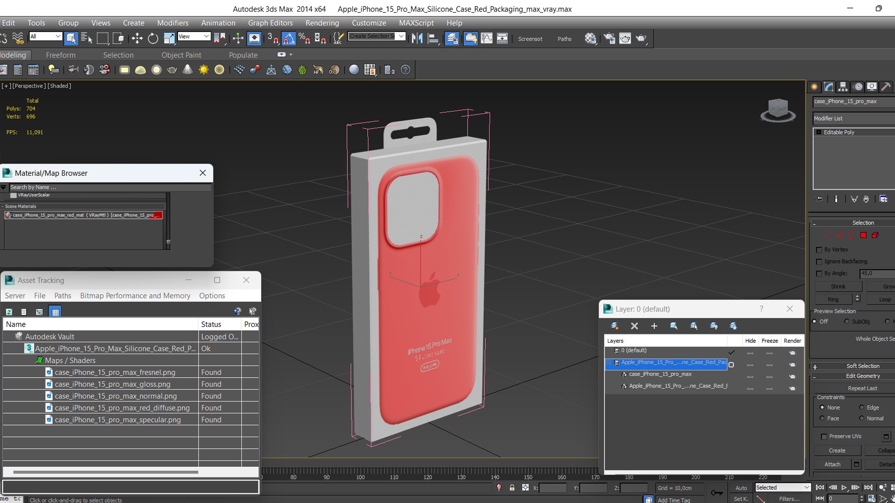The image size is (895, 503).
Task: Collapse the Apple_iPhone_15_Pro layer tree node
Action: pos(609,362)
